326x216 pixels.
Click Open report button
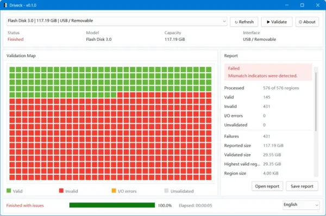[x=267, y=186]
